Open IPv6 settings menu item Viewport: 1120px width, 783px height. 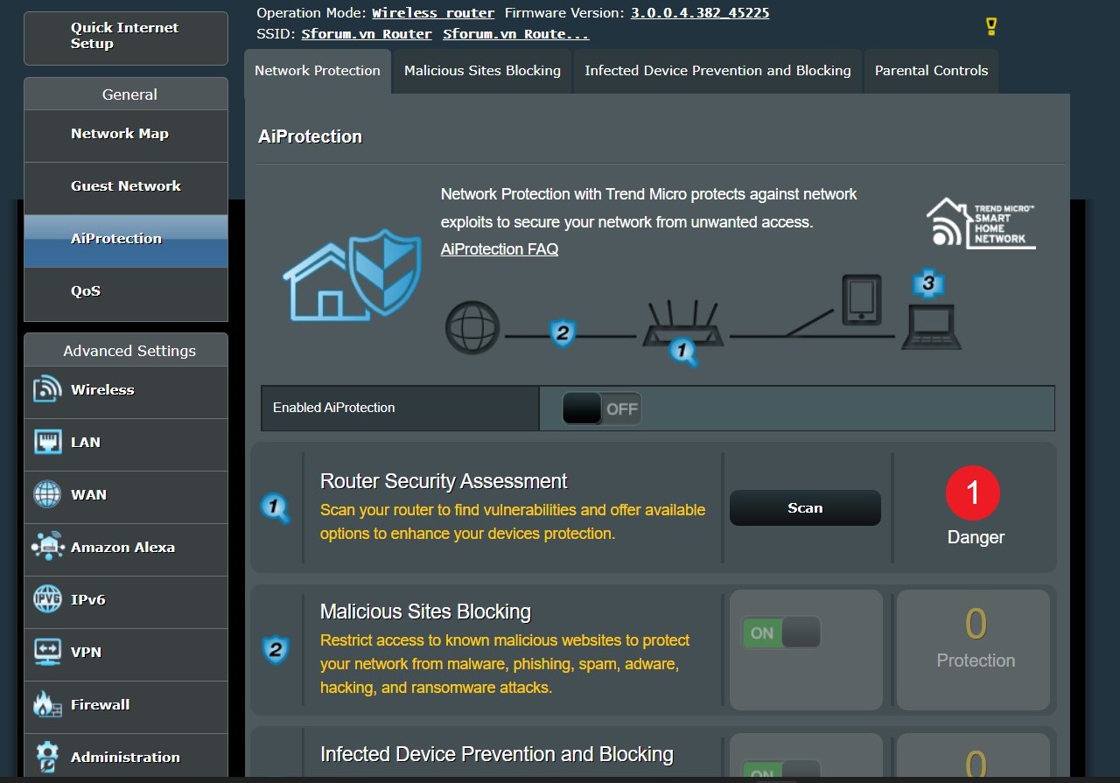pos(126,602)
